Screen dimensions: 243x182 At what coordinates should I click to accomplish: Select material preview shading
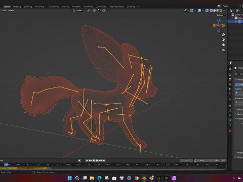pyautogui.click(x=218, y=11)
